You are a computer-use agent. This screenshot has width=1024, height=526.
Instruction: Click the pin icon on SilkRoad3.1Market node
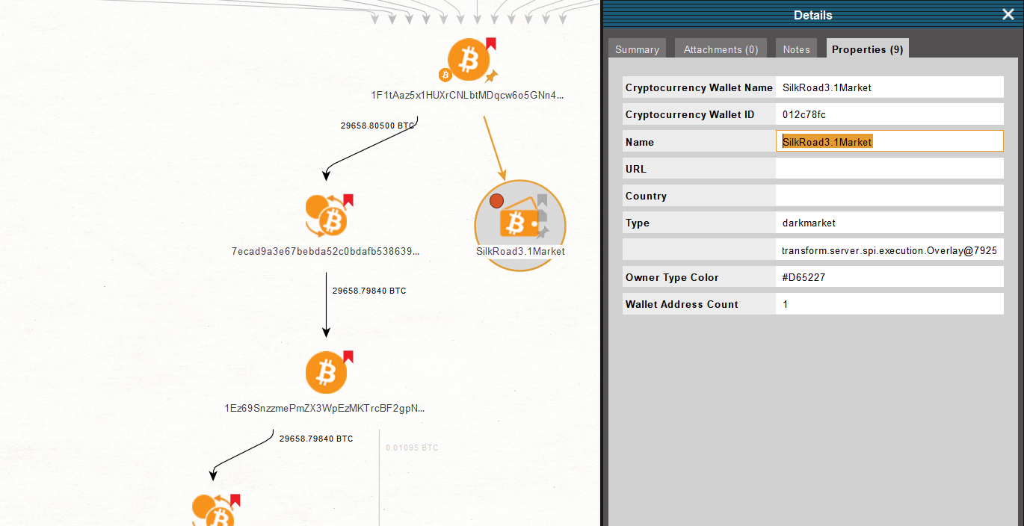point(543,232)
